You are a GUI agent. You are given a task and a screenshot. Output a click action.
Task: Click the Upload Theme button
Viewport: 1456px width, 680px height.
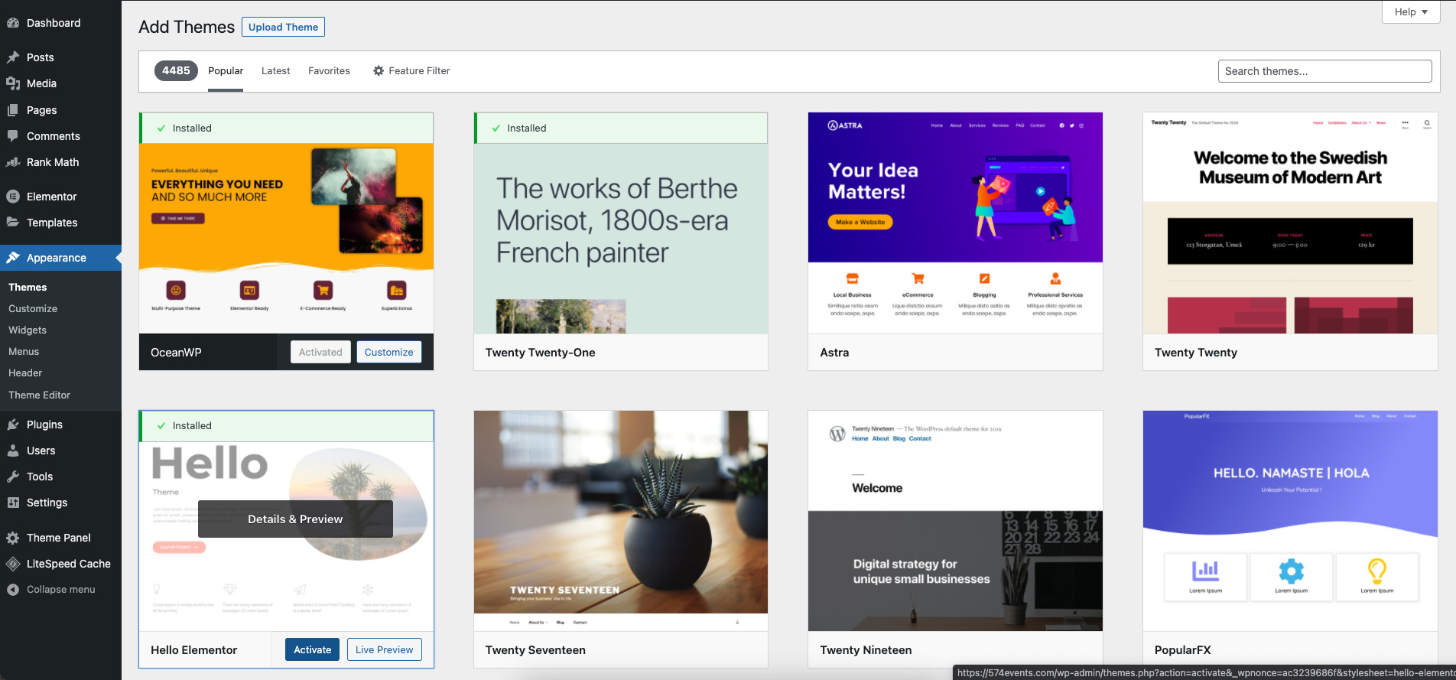pos(283,27)
